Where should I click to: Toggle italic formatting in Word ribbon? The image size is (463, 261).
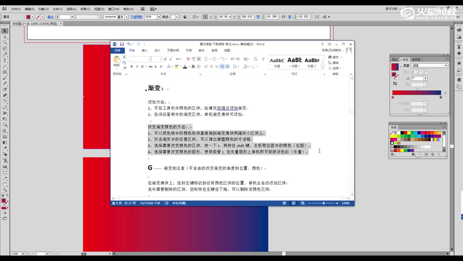coord(138,66)
